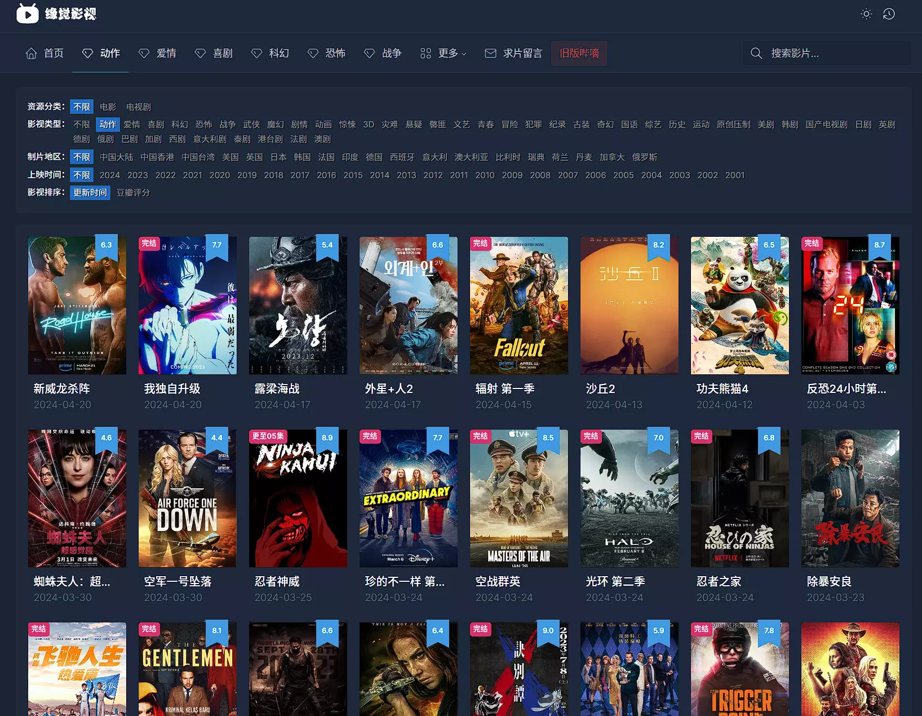Select 电影 in resource category filter
This screenshot has width=922, height=716.
(108, 107)
